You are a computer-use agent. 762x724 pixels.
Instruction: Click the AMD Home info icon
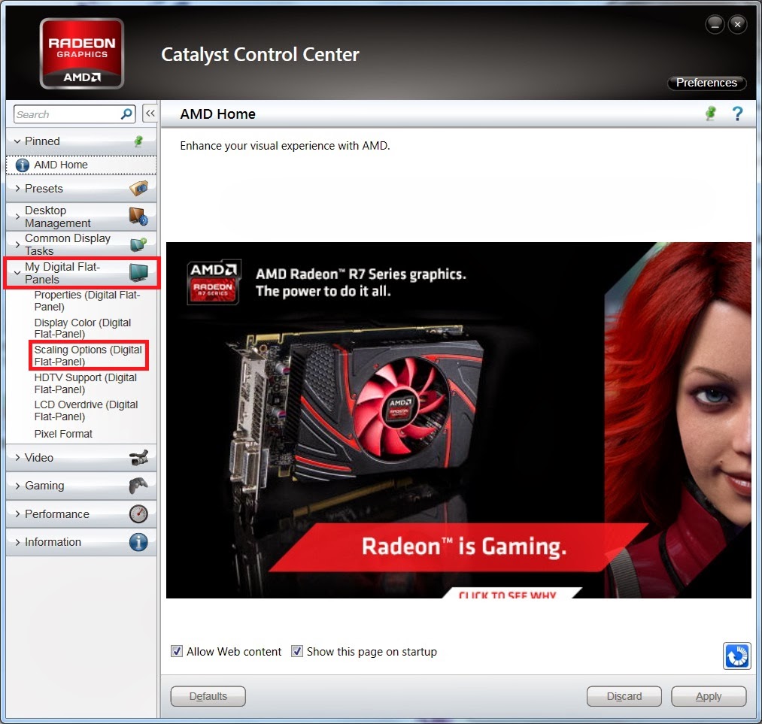pyautogui.click(x=23, y=165)
